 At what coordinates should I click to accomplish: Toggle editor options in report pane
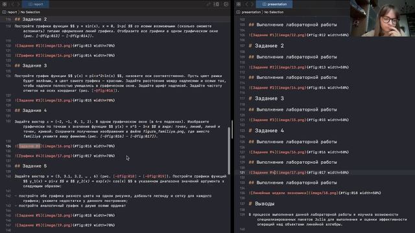(216, 4)
